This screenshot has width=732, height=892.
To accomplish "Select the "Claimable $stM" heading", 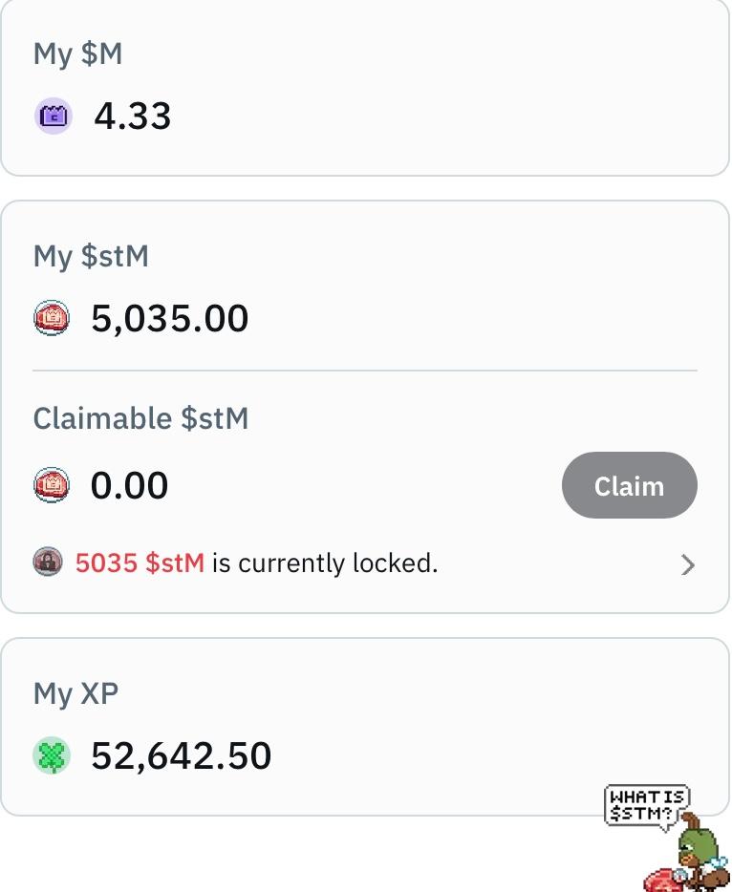I will [x=140, y=418].
